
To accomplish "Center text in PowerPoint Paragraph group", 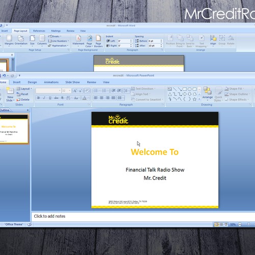I will (x=101, y=98).
